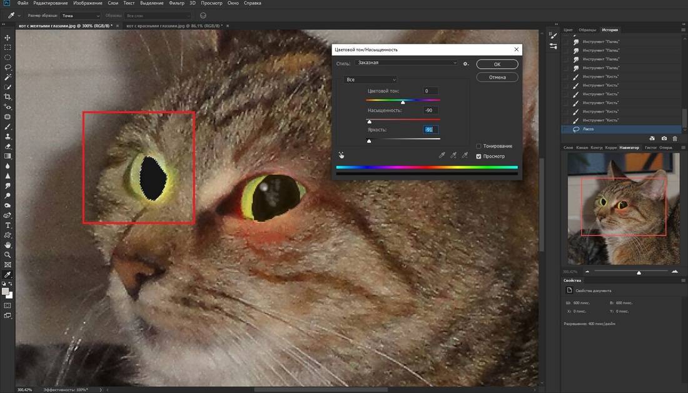
Task: Select the Zoom magnifier tool
Action: click(x=8, y=255)
